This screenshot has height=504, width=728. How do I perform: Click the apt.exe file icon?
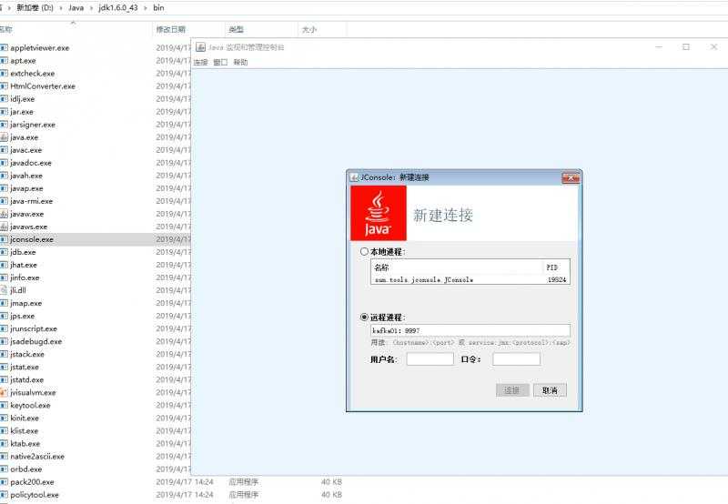pos(5,60)
